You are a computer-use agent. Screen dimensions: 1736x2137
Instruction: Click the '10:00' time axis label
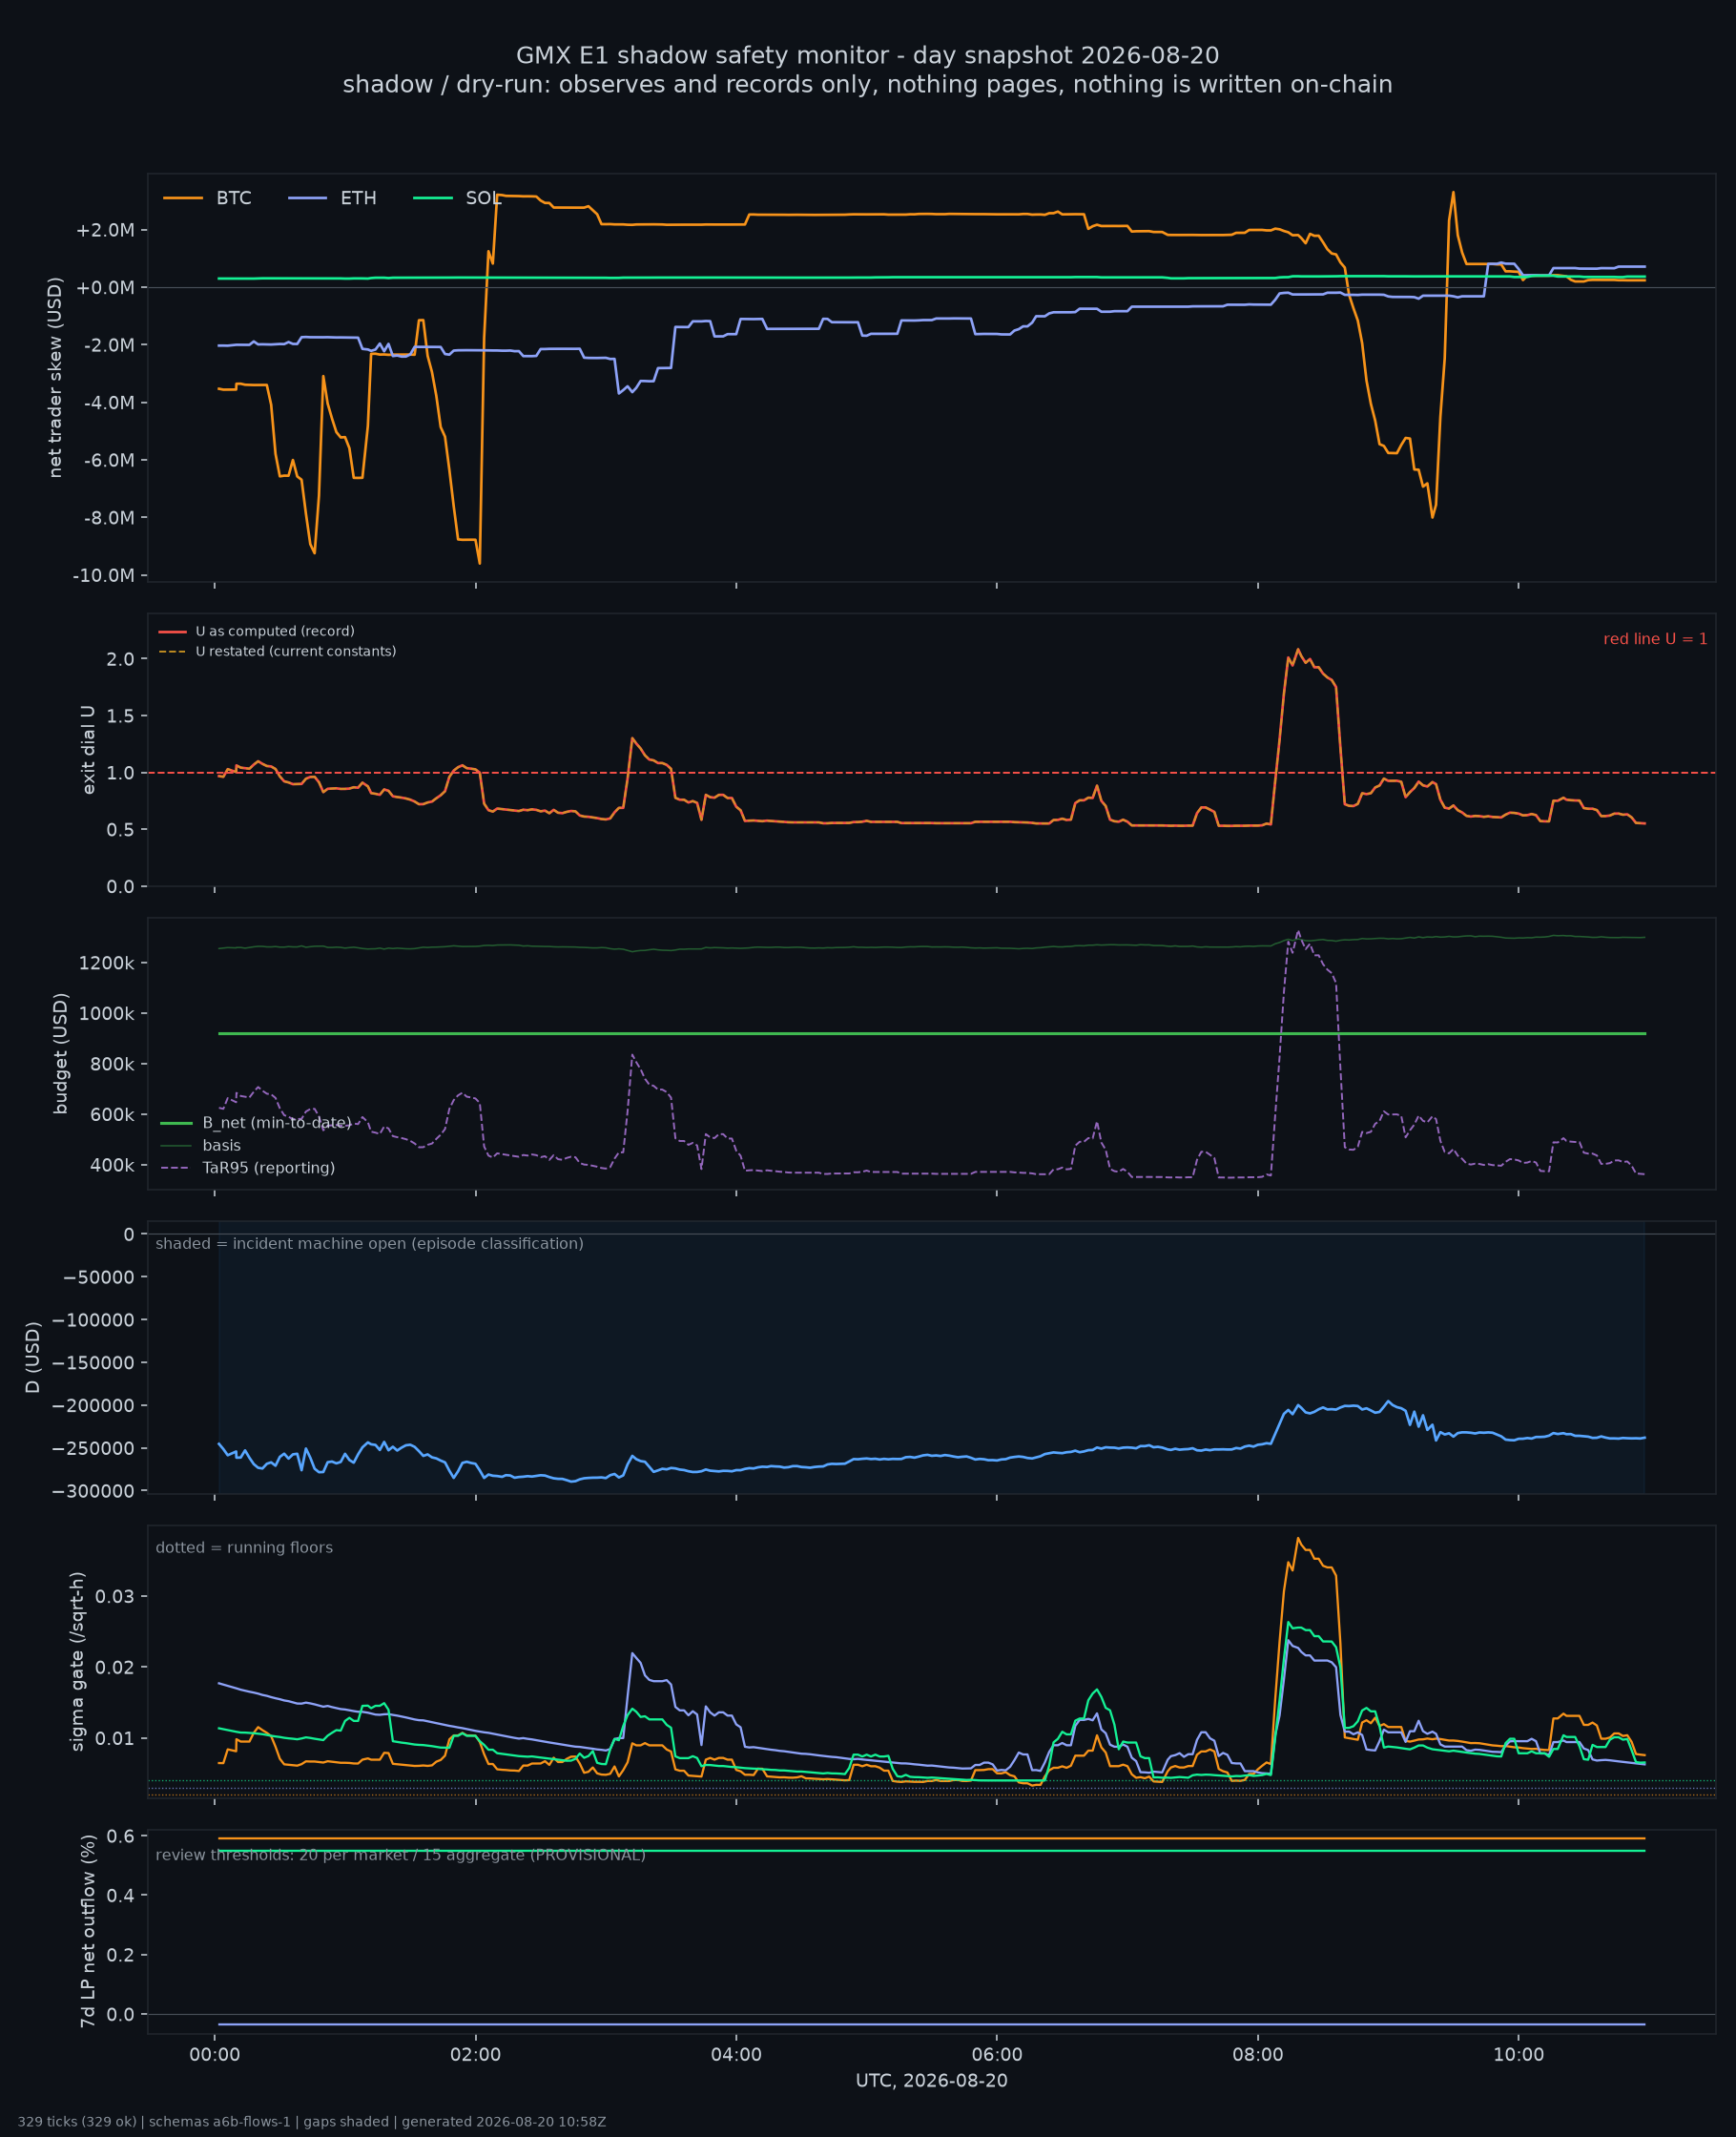click(1518, 2055)
